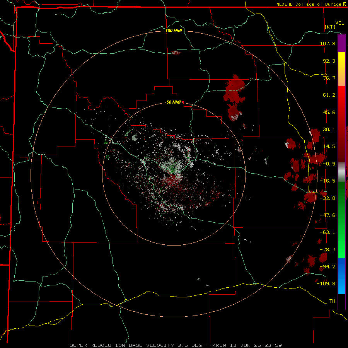The height and width of the screenshot is (348, 348).
Task: Select the 76.7 scale value
Action: [329, 78]
